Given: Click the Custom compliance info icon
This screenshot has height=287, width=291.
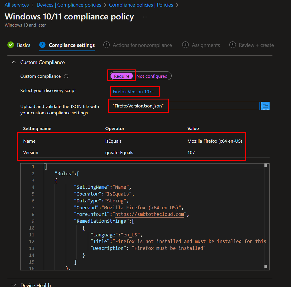Looking at the screenshot, I should click(x=66, y=76).
